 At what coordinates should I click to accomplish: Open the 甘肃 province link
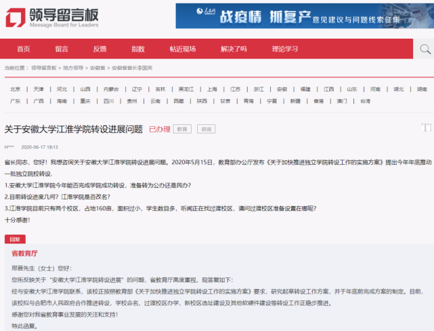coord(225,101)
